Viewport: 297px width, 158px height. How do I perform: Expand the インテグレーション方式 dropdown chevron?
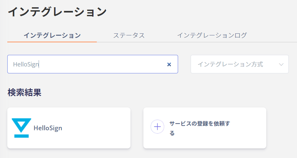pos(281,64)
